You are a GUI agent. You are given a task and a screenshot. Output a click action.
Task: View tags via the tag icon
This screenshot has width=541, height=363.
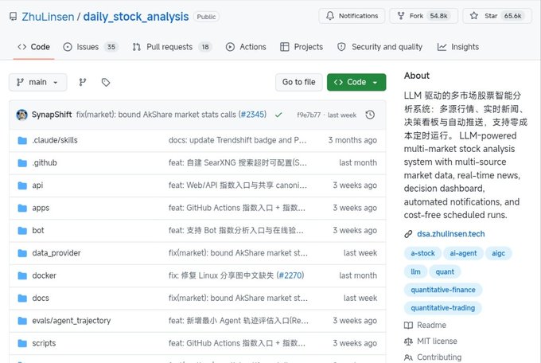[x=106, y=82]
